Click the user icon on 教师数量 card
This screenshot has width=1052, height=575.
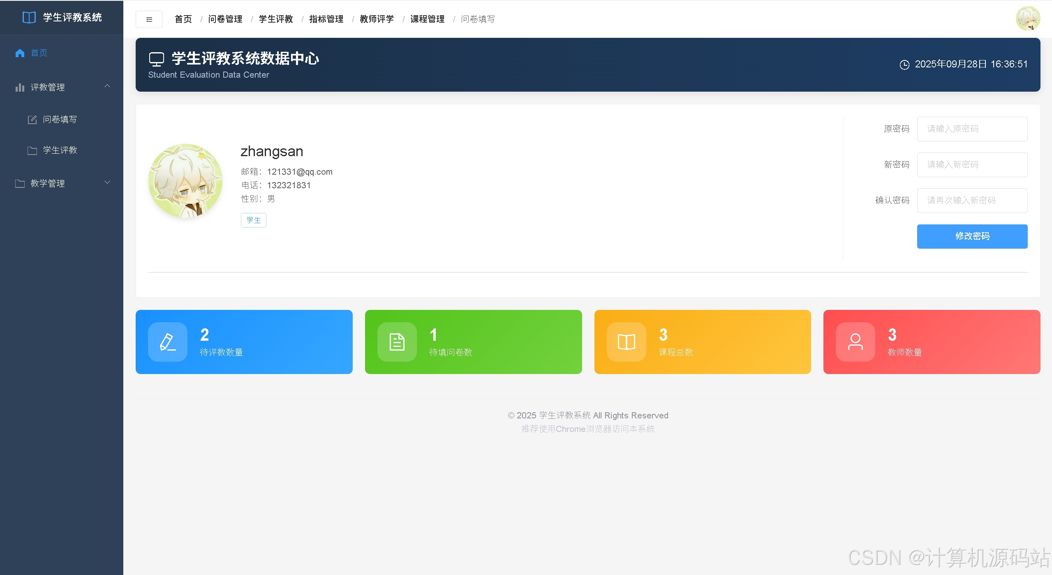pos(855,342)
